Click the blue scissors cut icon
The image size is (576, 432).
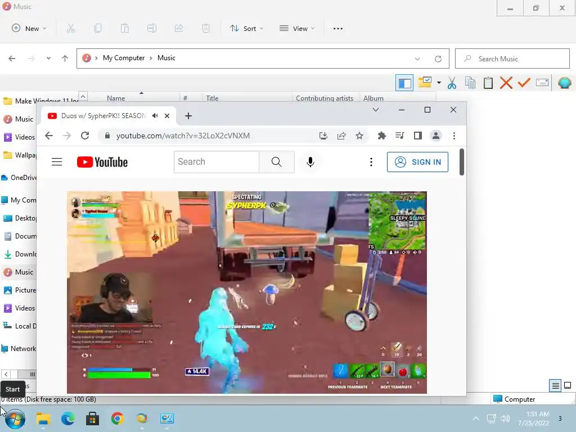452,83
